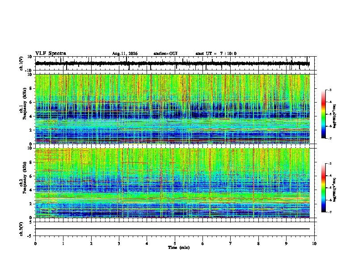Click the flat ch.3 voltage trace line
The width and height of the screenshot is (354, 273).
coord(173,229)
